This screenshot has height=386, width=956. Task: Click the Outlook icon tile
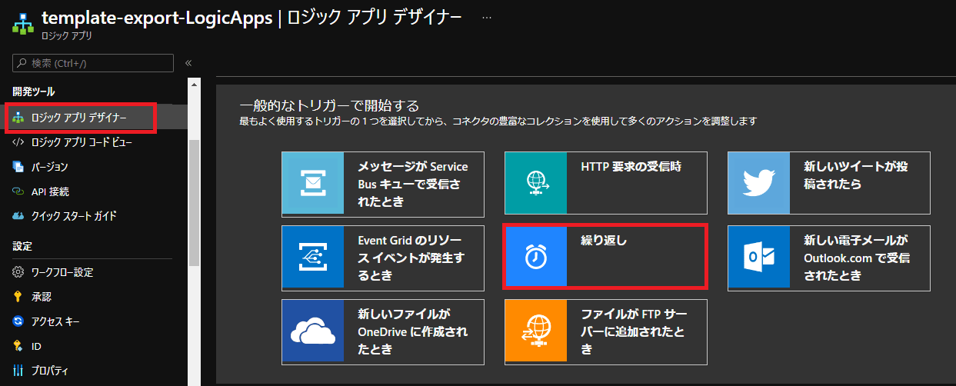(x=759, y=258)
